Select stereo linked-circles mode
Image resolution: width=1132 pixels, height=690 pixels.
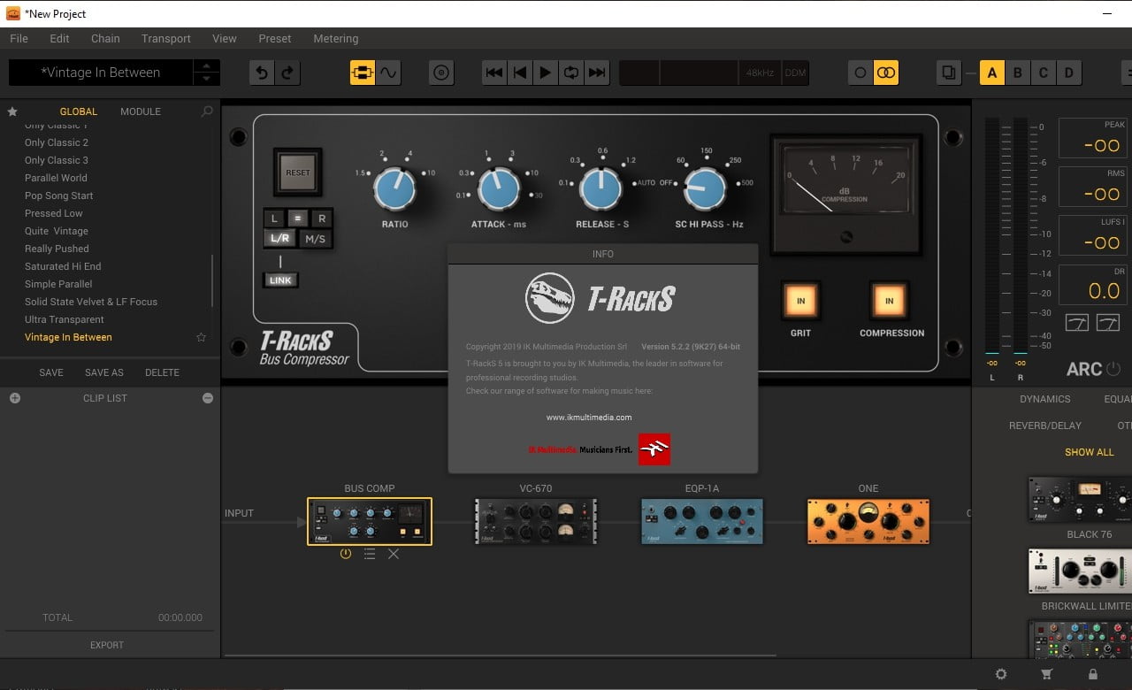[x=885, y=73]
